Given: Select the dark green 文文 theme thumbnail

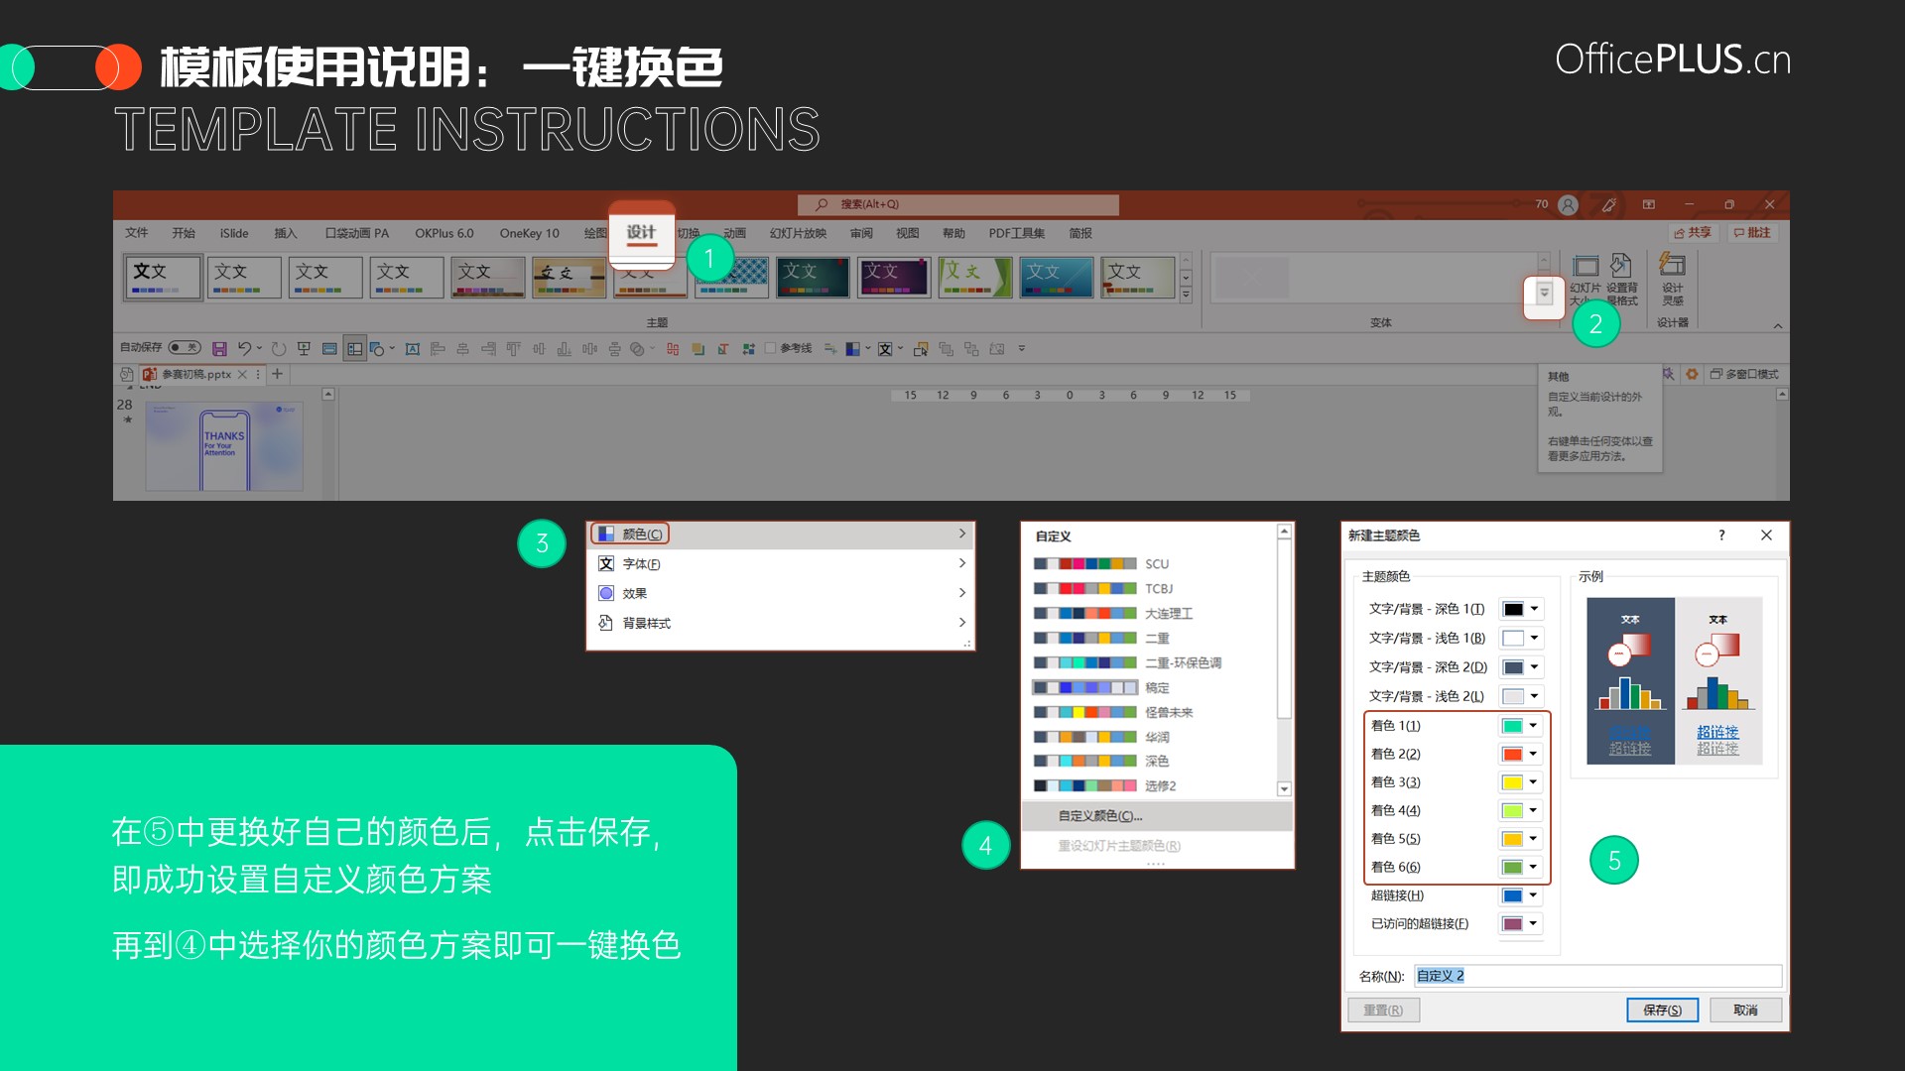Looking at the screenshot, I should [813, 277].
